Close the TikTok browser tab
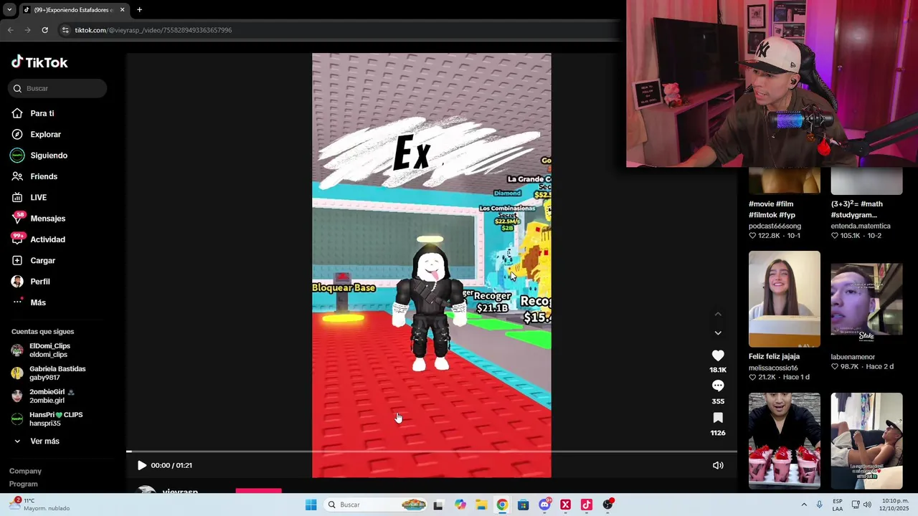 (122, 9)
